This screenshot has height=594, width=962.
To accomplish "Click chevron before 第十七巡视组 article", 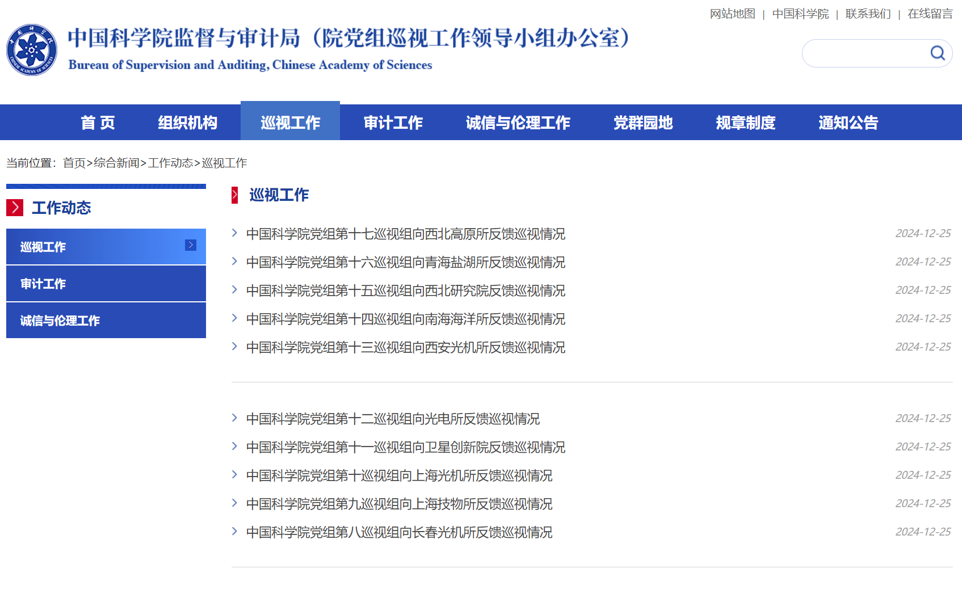I will tap(234, 233).
